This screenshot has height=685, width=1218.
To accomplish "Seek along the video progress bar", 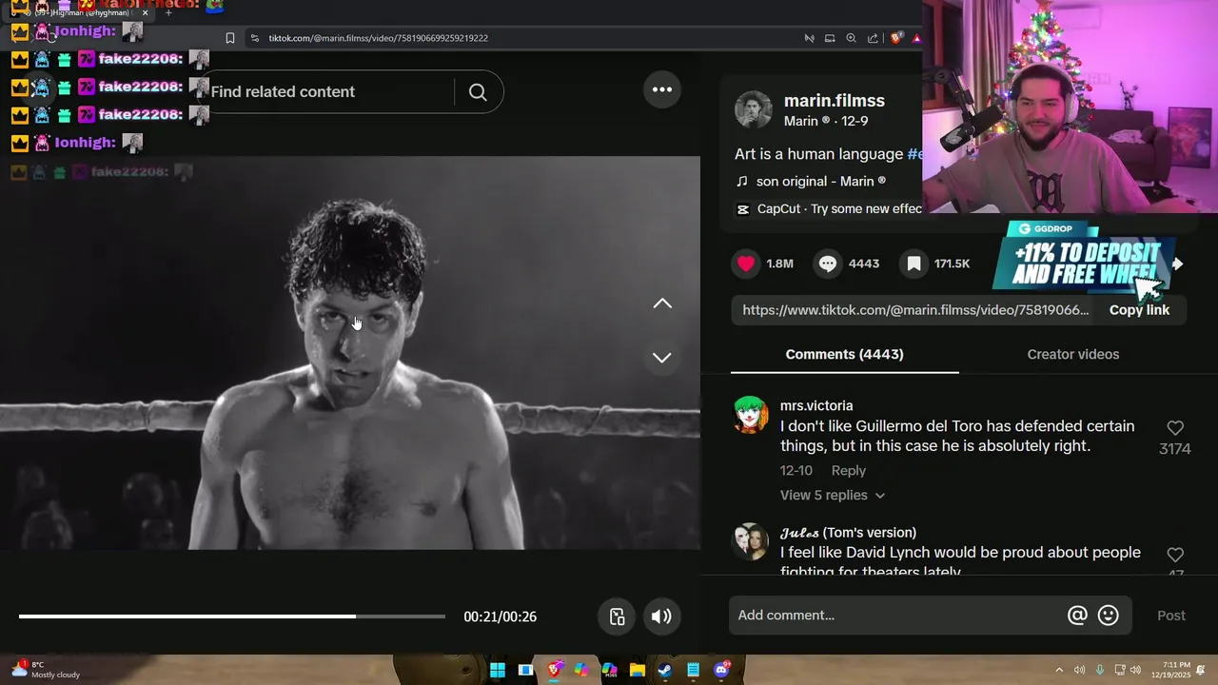I will (x=231, y=616).
